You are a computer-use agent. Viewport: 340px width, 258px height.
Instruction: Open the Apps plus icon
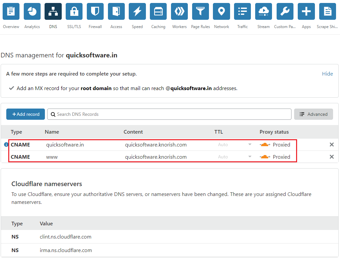306,11
